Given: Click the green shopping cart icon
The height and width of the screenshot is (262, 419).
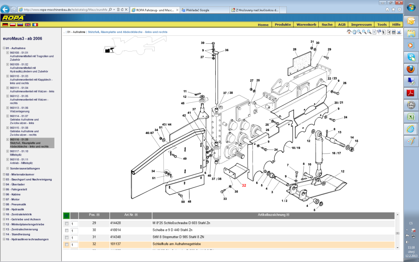Looking at the screenshot, I should point(66,215).
